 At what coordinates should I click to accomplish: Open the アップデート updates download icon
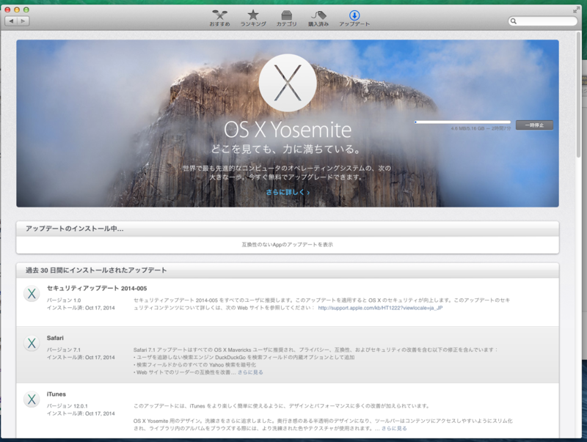[x=354, y=18]
